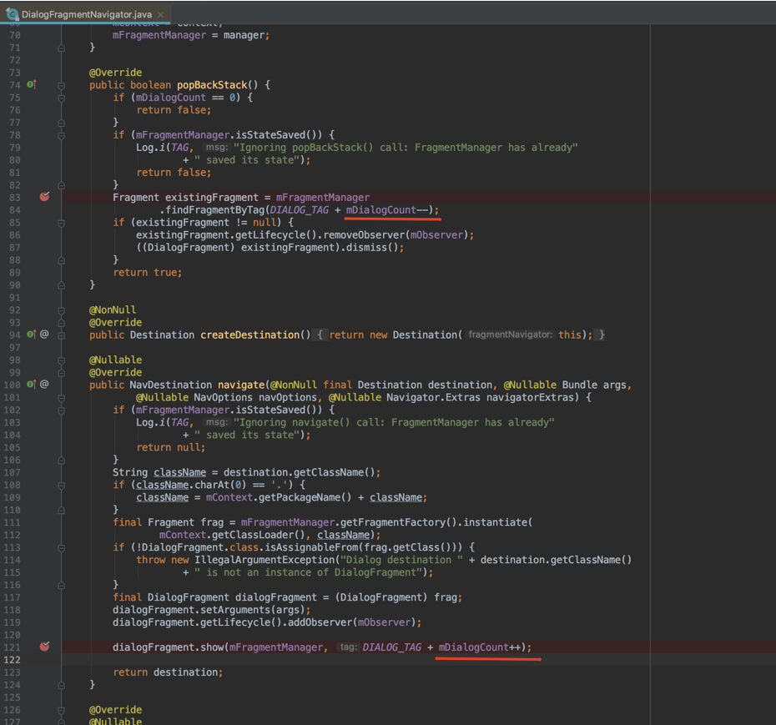The image size is (776, 725).
Task: Click mDialogCount++ in the show call
Action: point(481,647)
